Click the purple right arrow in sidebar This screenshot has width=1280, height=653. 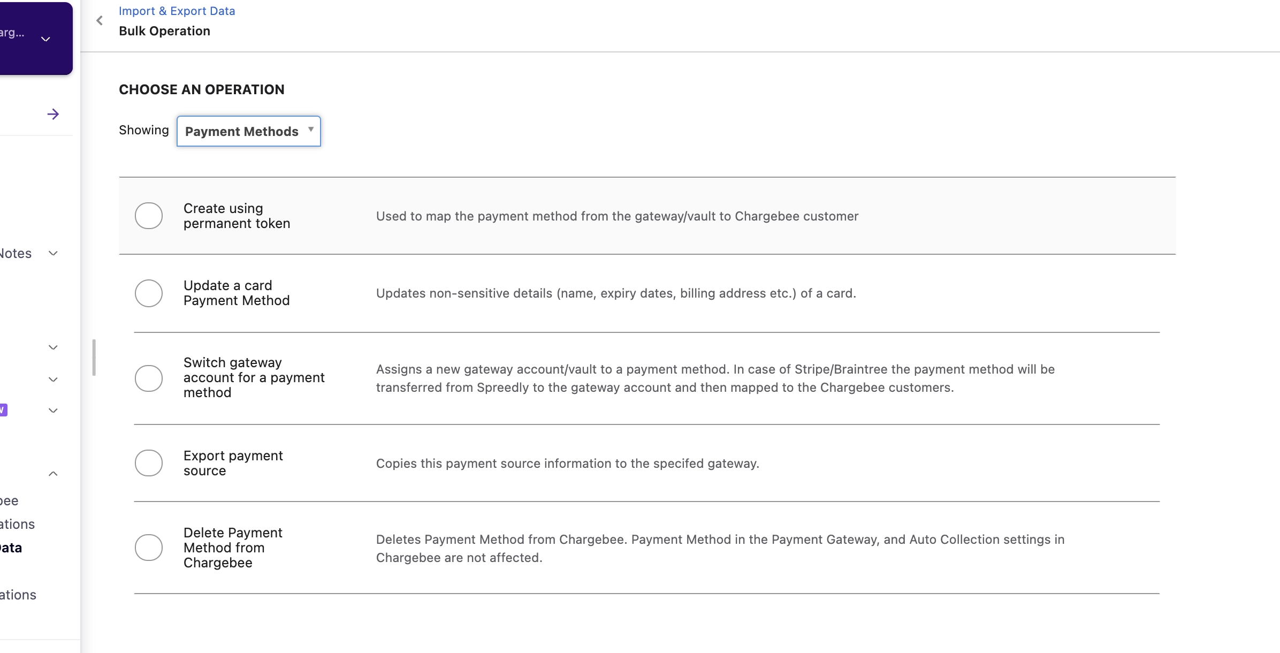click(x=53, y=114)
